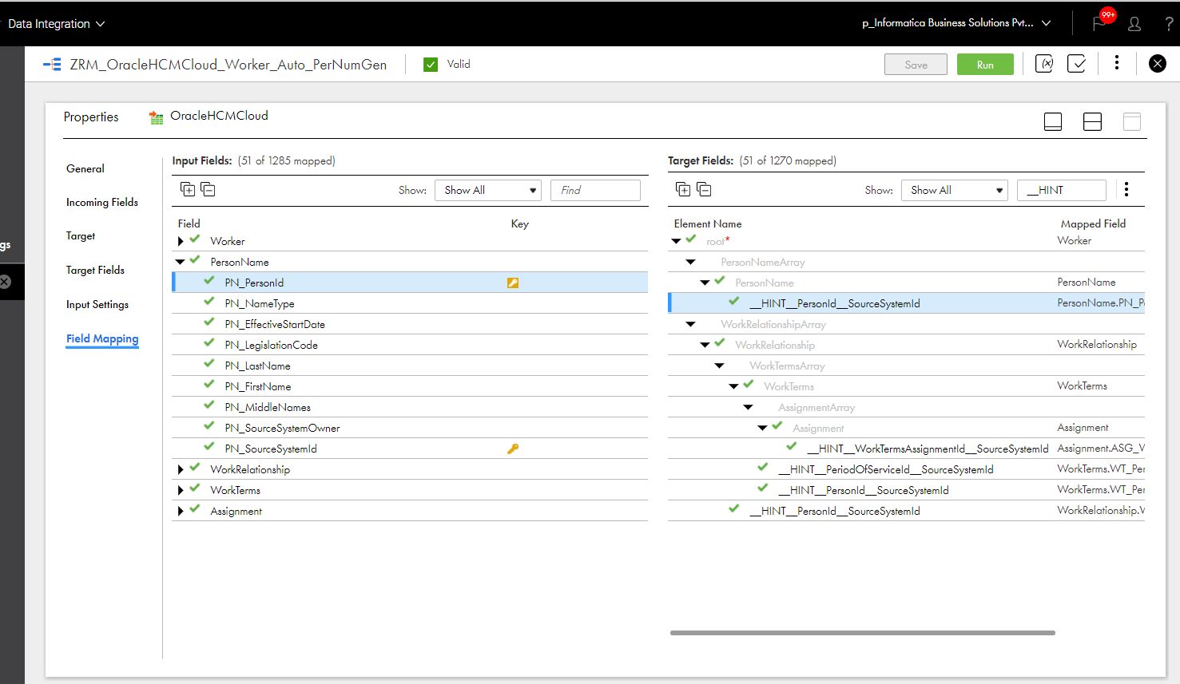The image size is (1180, 684).
Task: Open the Data Integration service switcher
Action: pyautogui.click(x=57, y=24)
